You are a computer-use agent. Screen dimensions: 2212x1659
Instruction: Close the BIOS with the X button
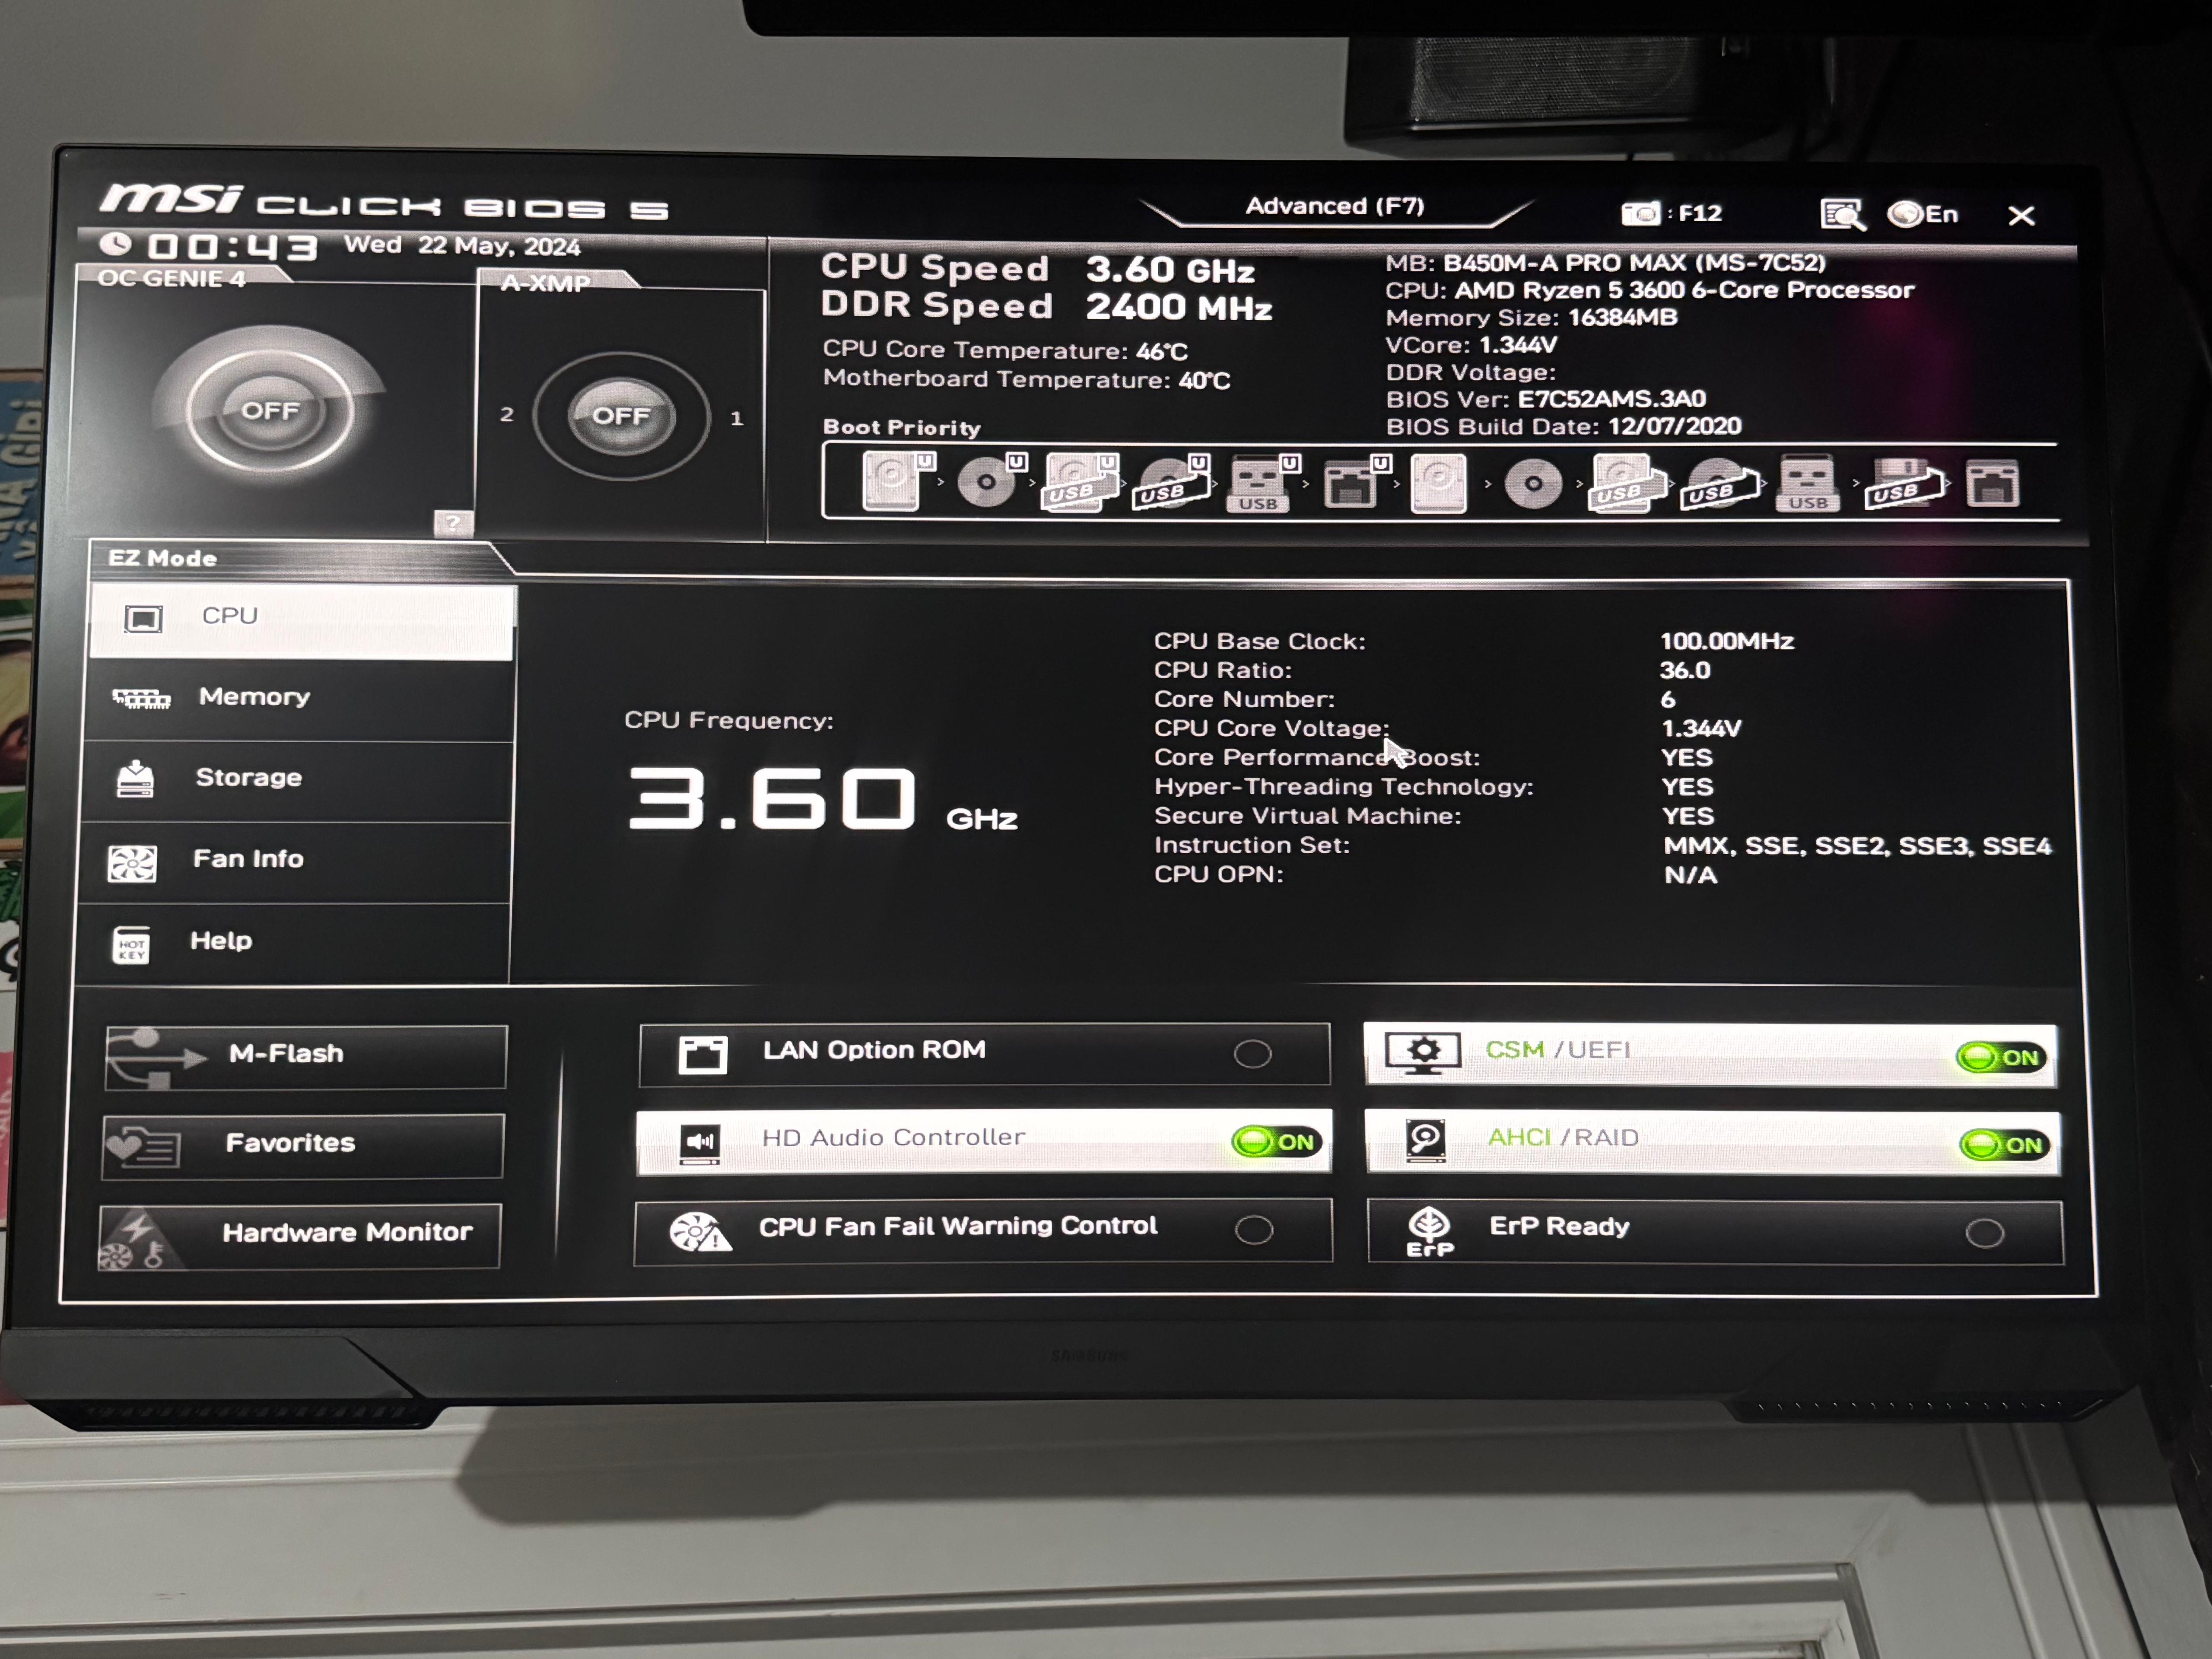pos(2021,216)
